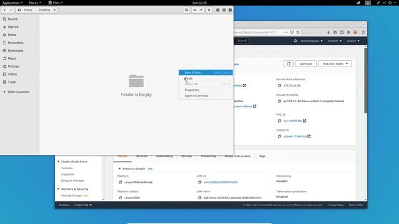Viewport: 399px width, 224px height.
Task: Open the Desktop path dropdown arrow
Action: (54, 10)
